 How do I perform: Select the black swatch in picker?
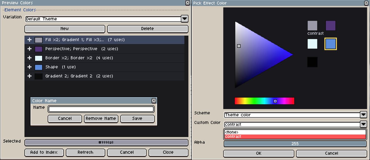click(x=312, y=62)
